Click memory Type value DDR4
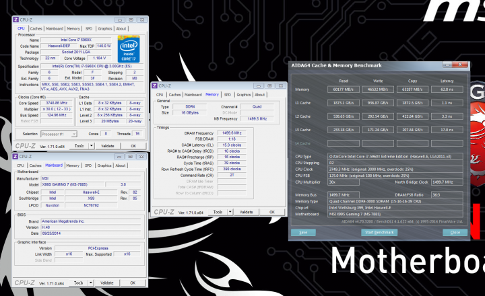The height and width of the screenshot is (296, 485). click(190, 106)
